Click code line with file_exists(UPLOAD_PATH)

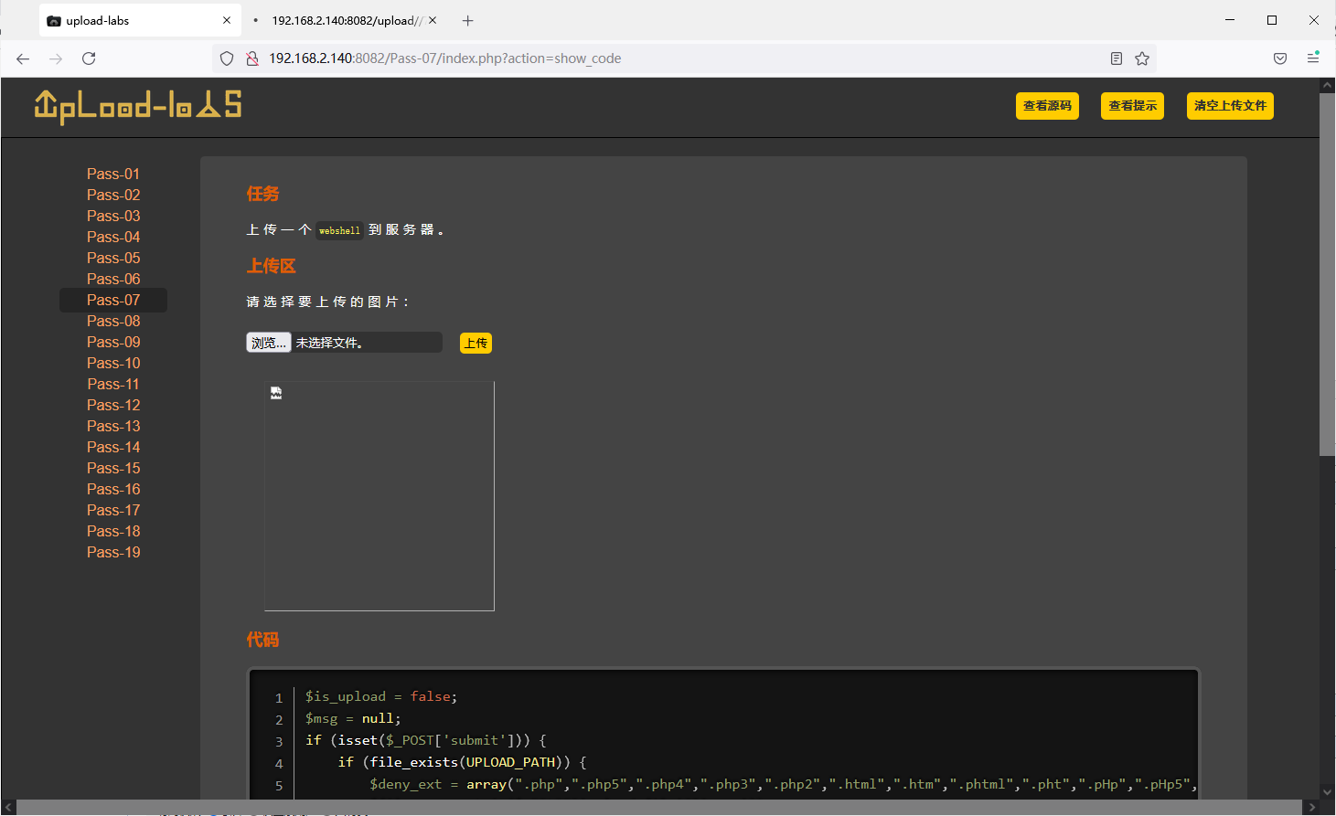(462, 762)
